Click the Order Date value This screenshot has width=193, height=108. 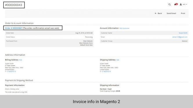(x=84, y=33)
